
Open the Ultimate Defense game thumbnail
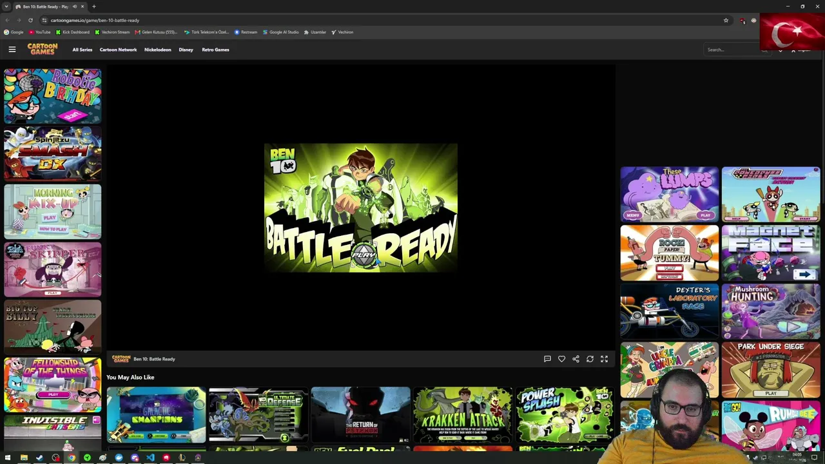pos(258,415)
